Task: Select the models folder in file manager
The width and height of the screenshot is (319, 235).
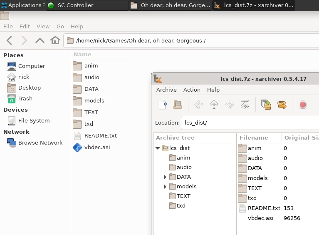Action: tap(89, 101)
